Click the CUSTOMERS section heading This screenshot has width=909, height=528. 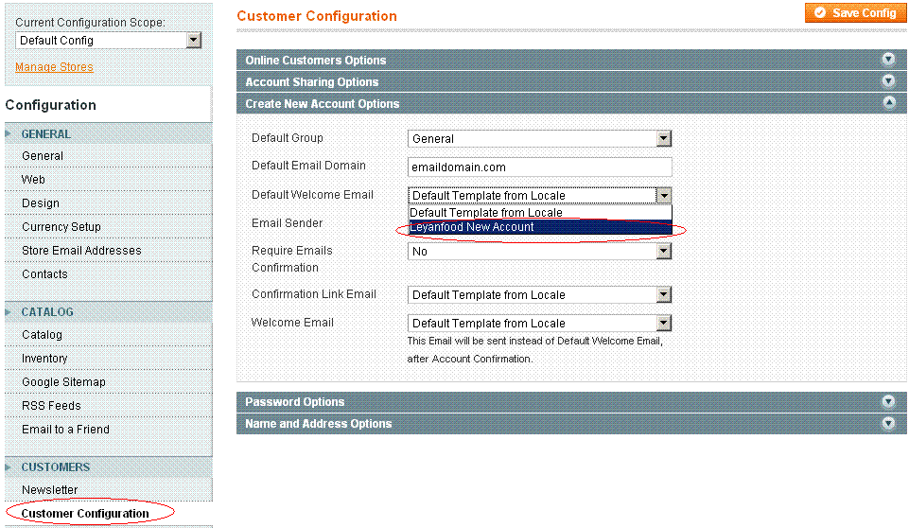point(56,467)
